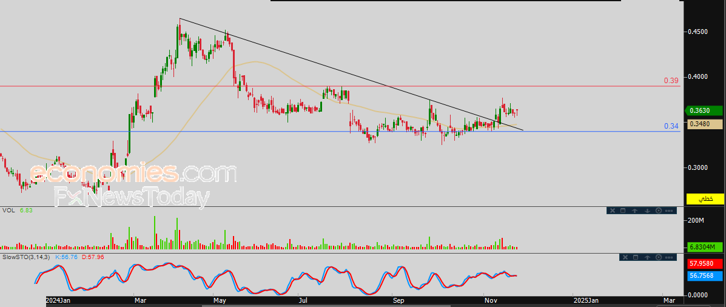Click the 0.34 support line label

[x=671, y=126]
